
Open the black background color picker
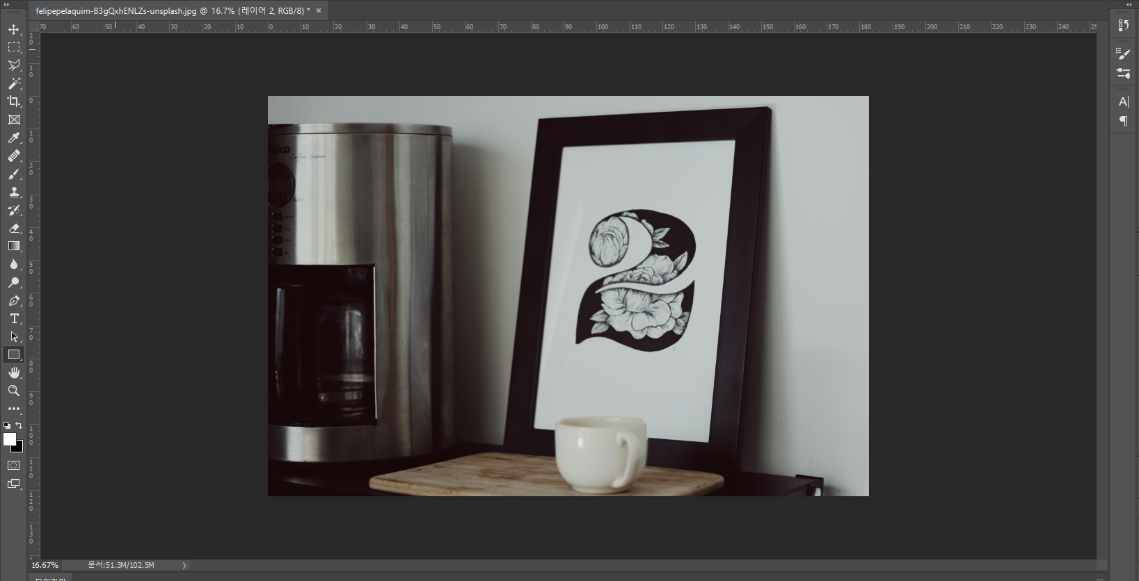click(x=19, y=448)
